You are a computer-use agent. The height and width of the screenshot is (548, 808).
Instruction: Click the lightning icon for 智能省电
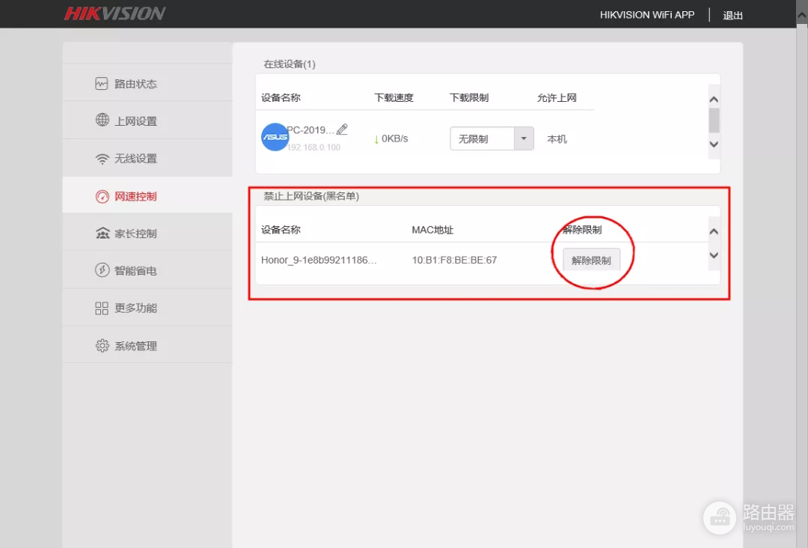(102, 270)
